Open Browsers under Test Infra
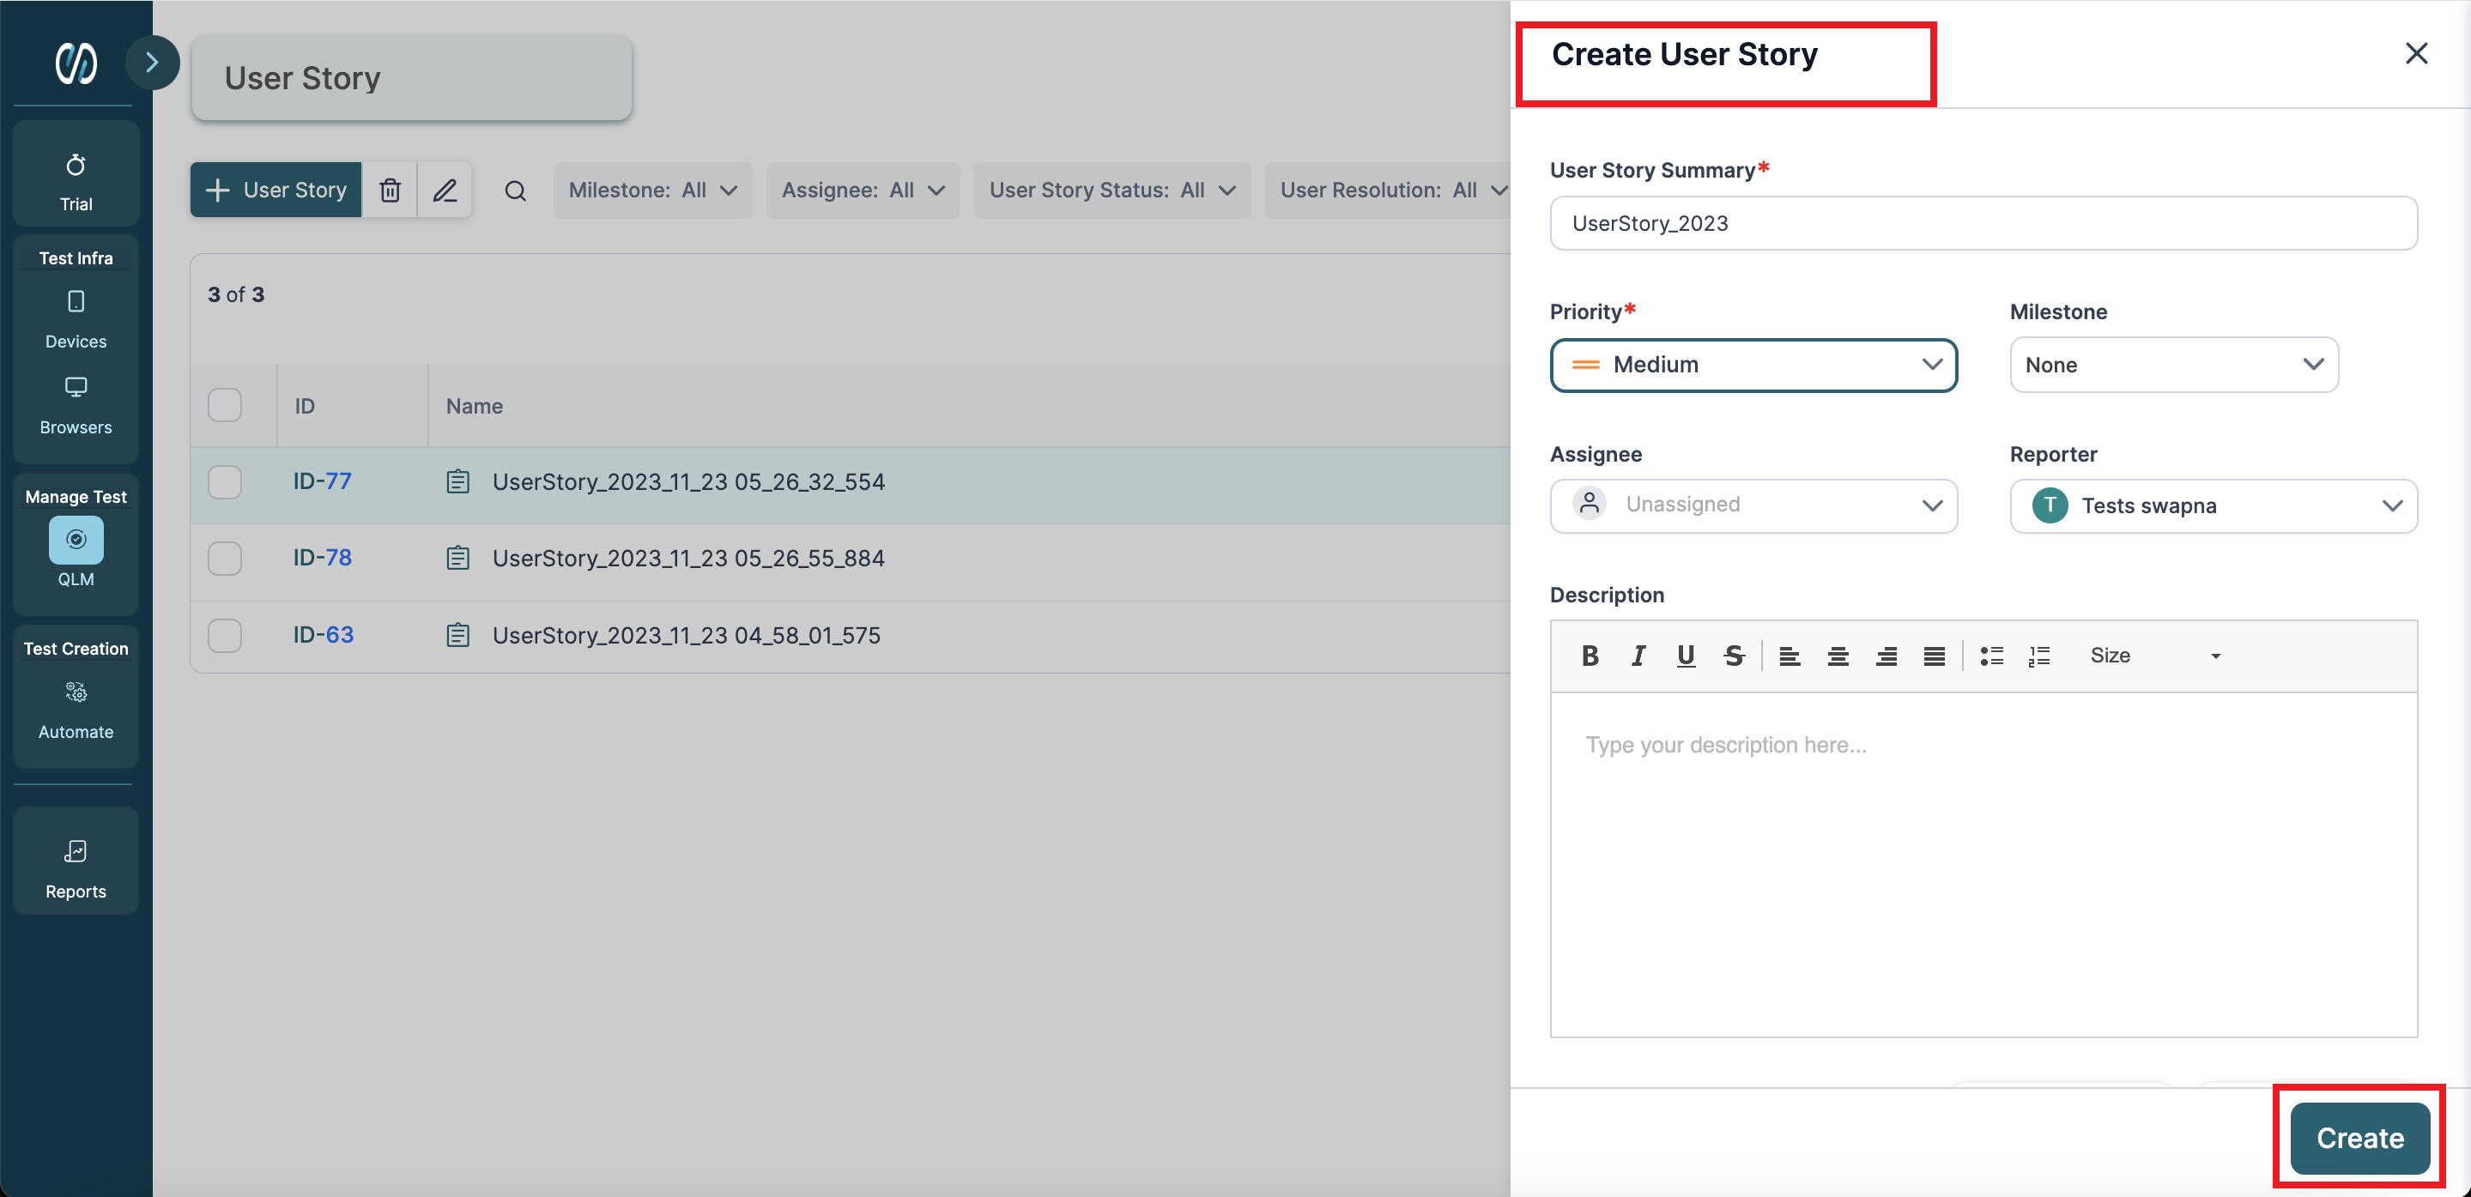This screenshot has height=1197, width=2471. [76, 406]
